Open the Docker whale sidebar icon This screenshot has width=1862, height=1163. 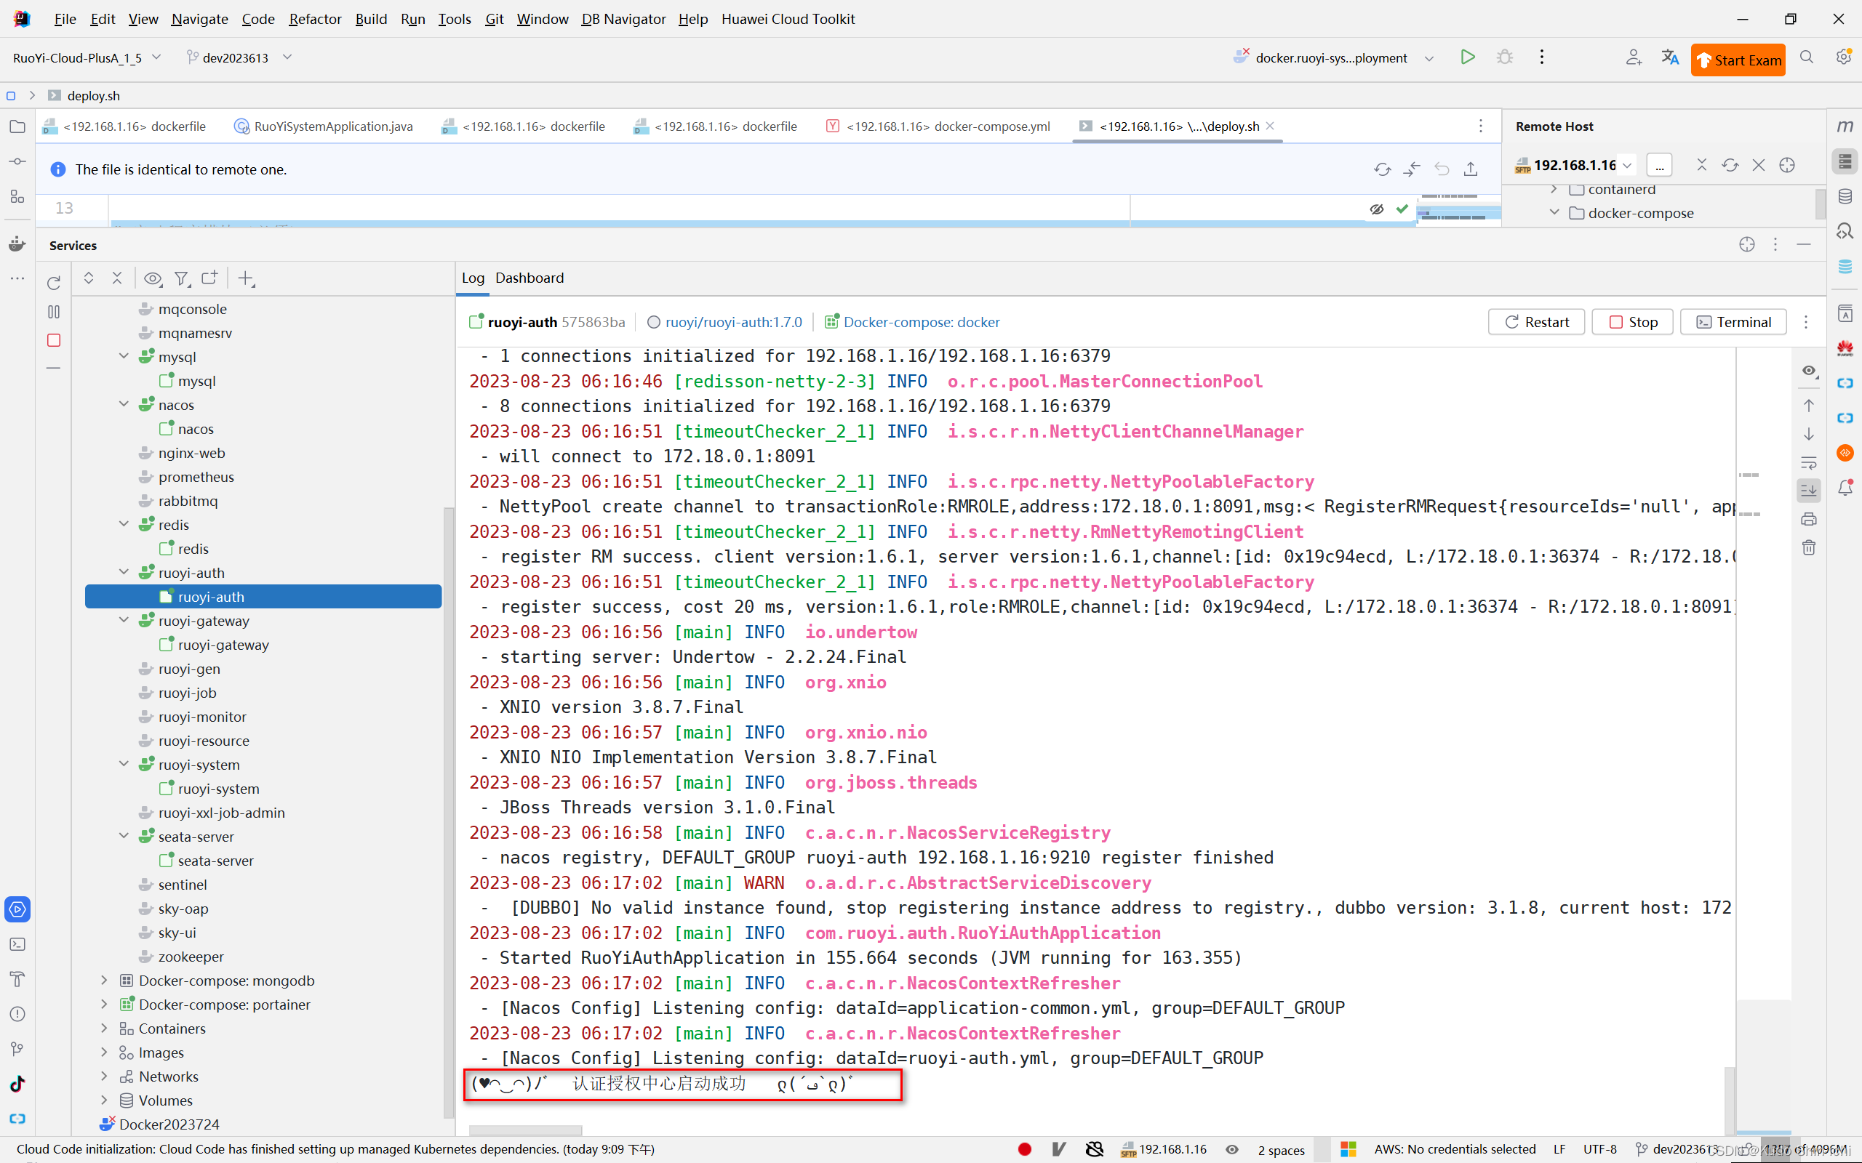17,244
